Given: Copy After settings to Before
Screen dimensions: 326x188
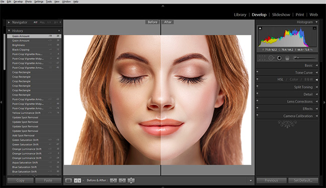Looking at the screenshot, I should pyautogui.click(x=122, y=180).
